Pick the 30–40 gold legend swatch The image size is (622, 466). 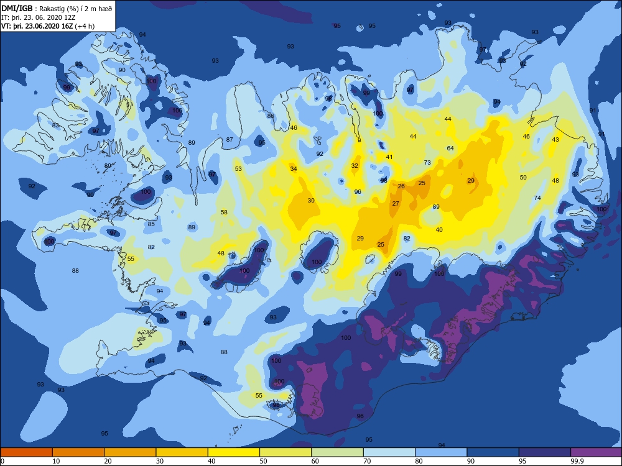(x=182, y=452)
